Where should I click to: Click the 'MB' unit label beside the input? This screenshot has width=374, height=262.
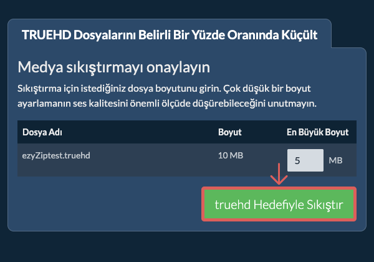pyautogui.click(x=335, y=160)
